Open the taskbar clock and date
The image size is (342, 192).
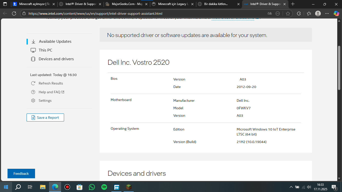[320, 187]
